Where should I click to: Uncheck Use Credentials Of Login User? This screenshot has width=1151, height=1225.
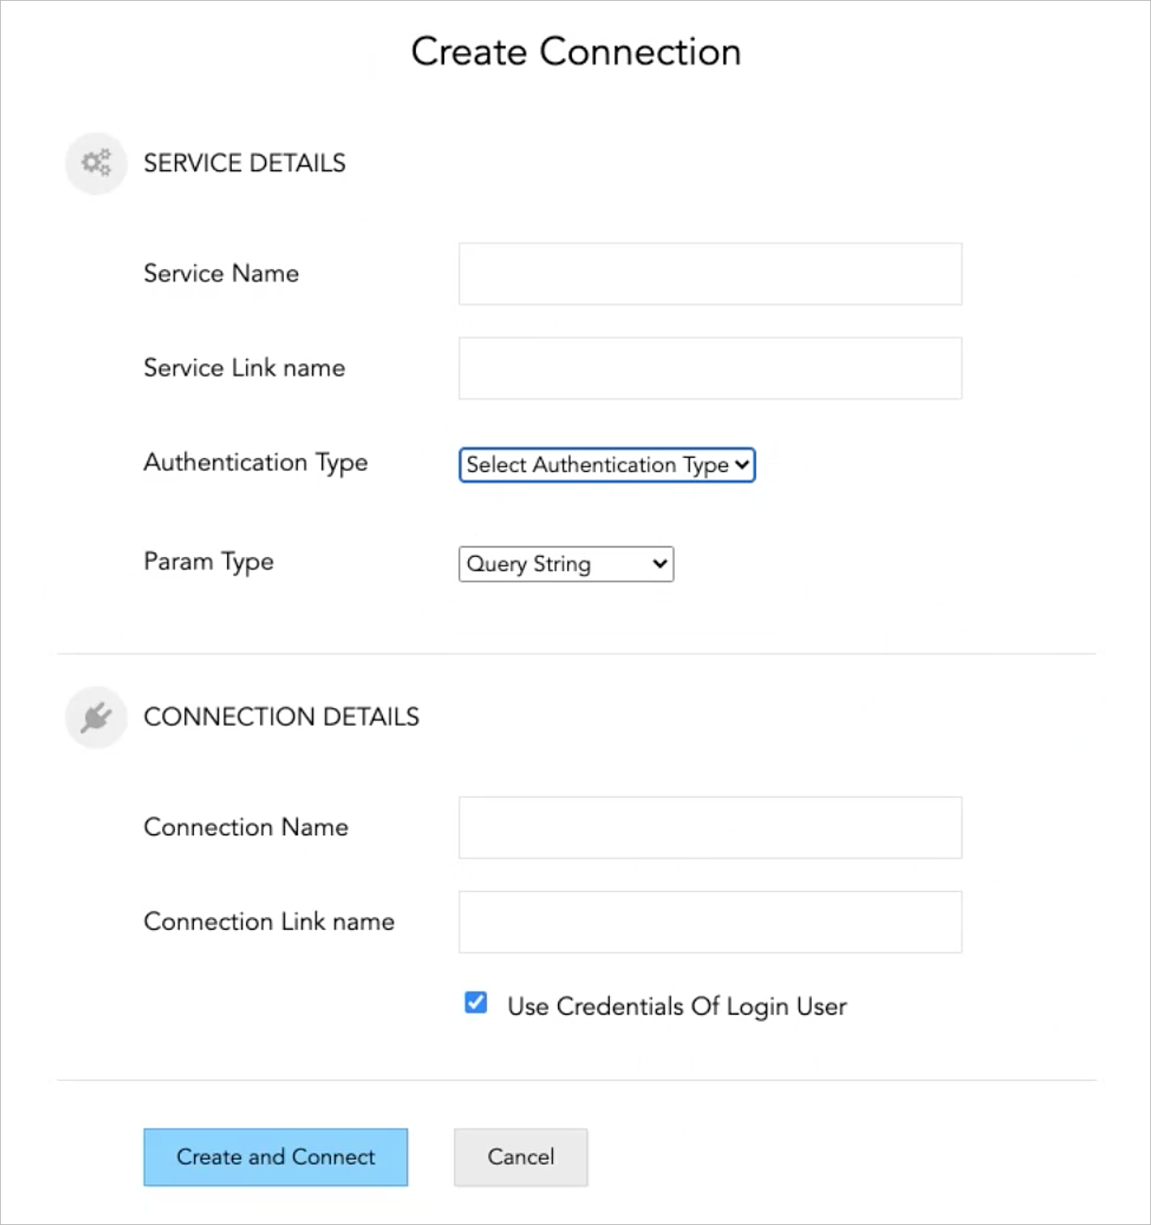pyautogui.click(x=476, y=1003)
